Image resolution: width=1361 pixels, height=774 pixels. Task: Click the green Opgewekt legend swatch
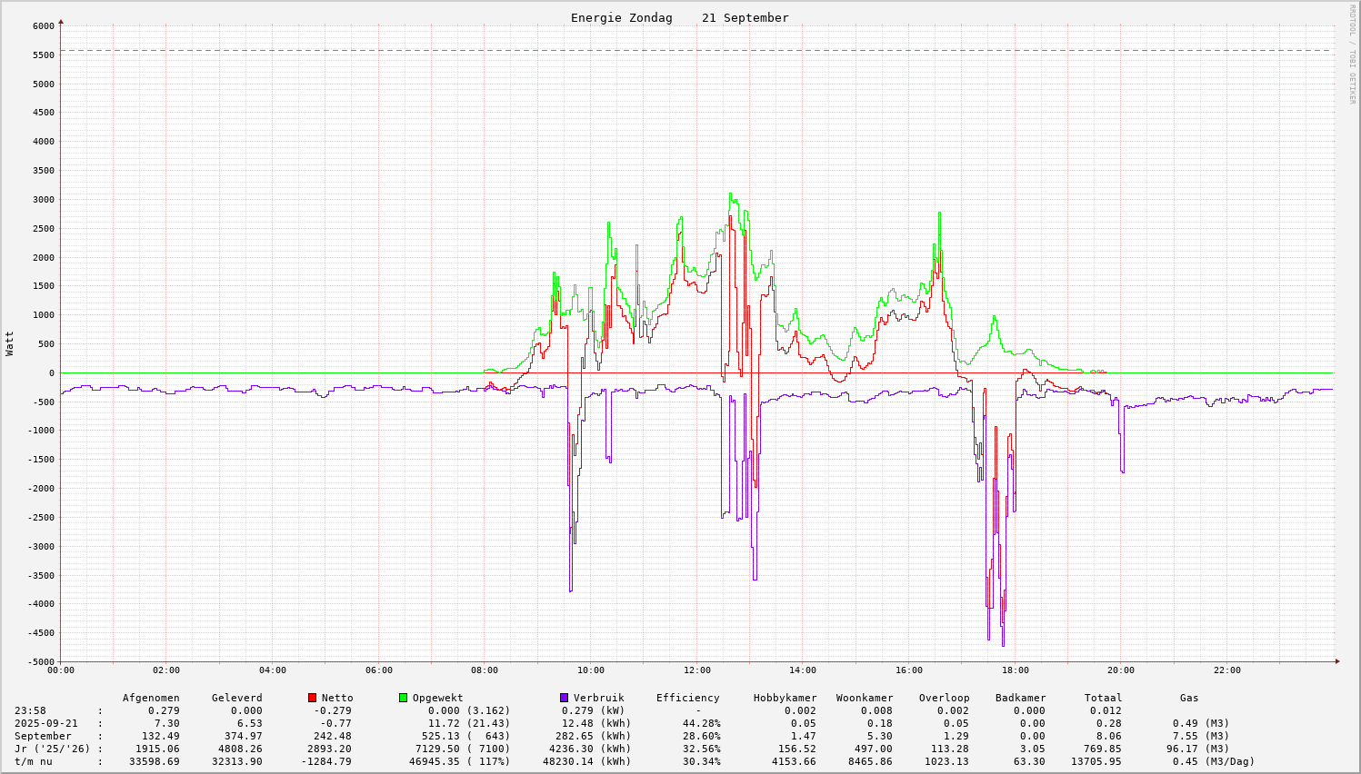403,698
